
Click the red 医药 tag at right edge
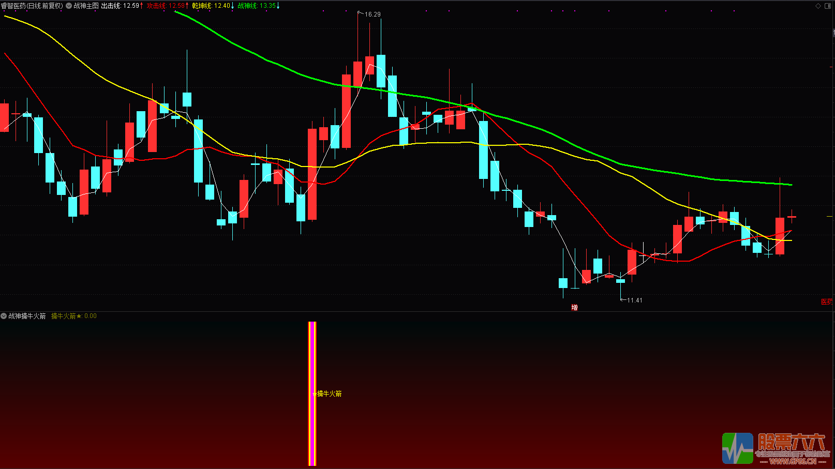tap(827, 302)
